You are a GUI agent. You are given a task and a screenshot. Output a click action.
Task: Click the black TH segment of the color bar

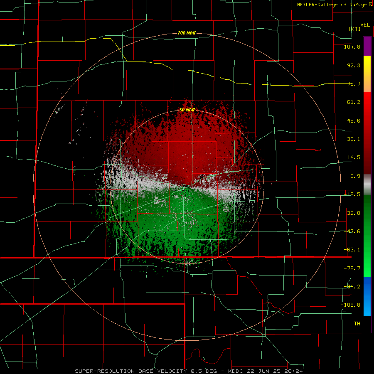coord(367,324)
